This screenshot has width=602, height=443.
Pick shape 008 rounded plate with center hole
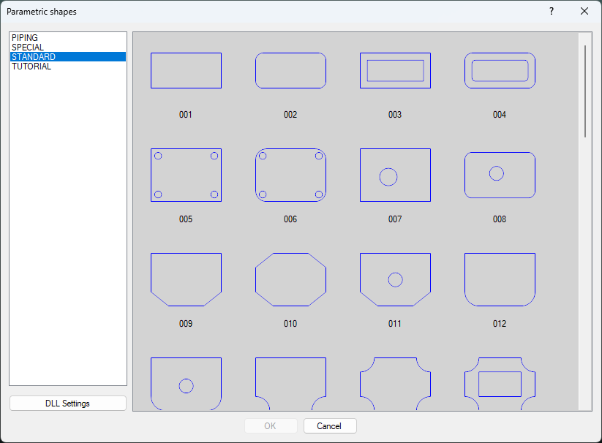[500, 175]
